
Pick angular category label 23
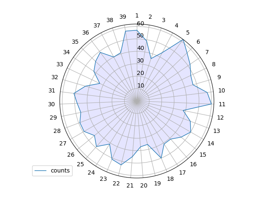pyautogui.click(x=103, y=179)
